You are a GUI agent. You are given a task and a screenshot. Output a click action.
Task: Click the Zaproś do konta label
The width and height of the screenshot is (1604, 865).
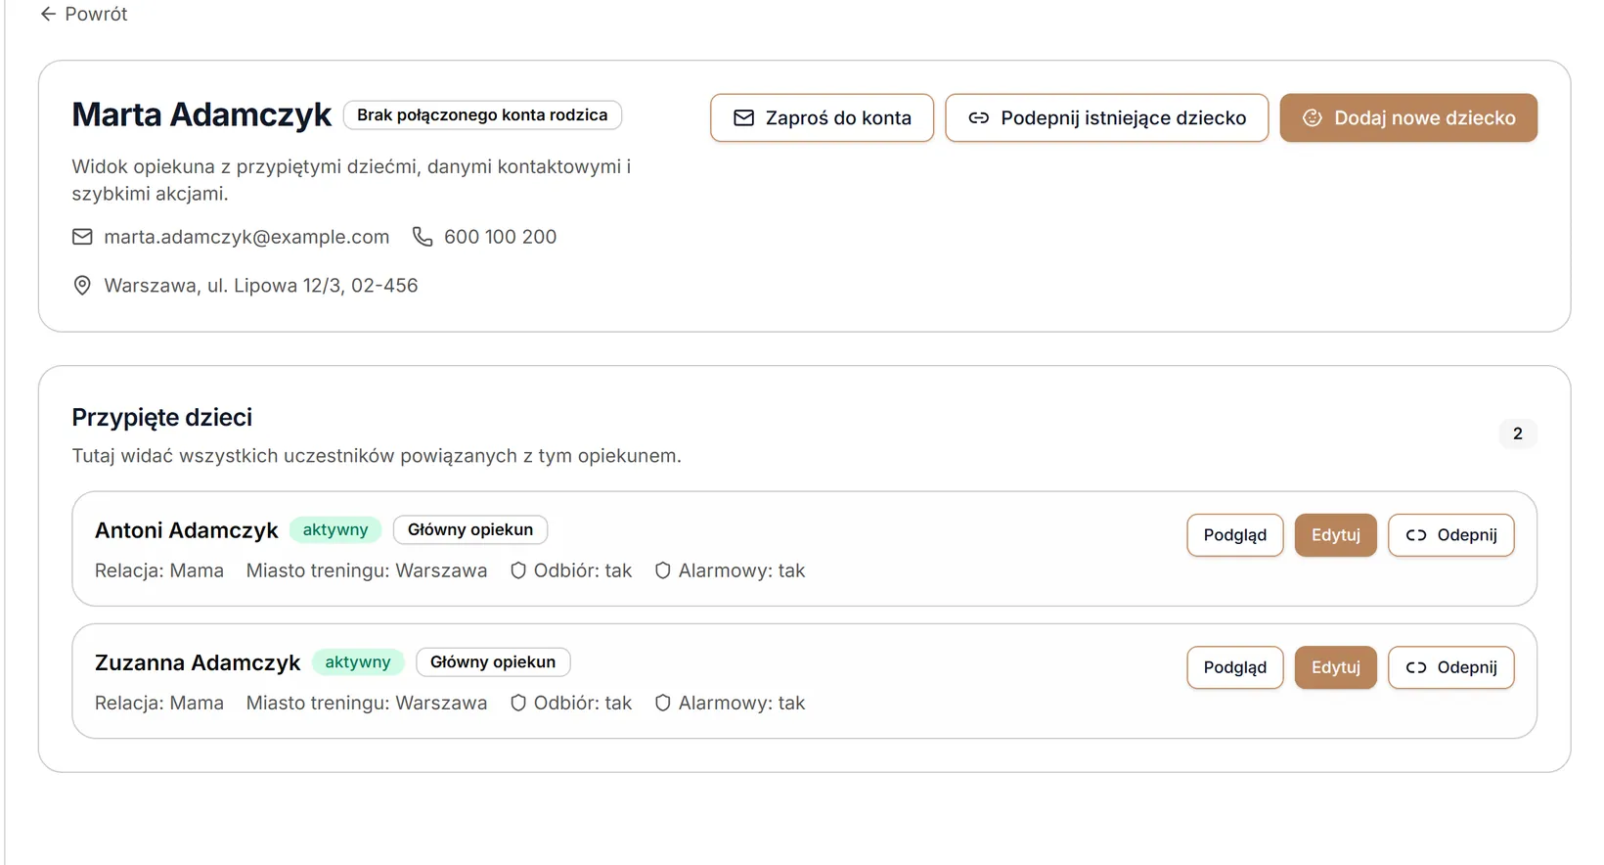point(838,118)
